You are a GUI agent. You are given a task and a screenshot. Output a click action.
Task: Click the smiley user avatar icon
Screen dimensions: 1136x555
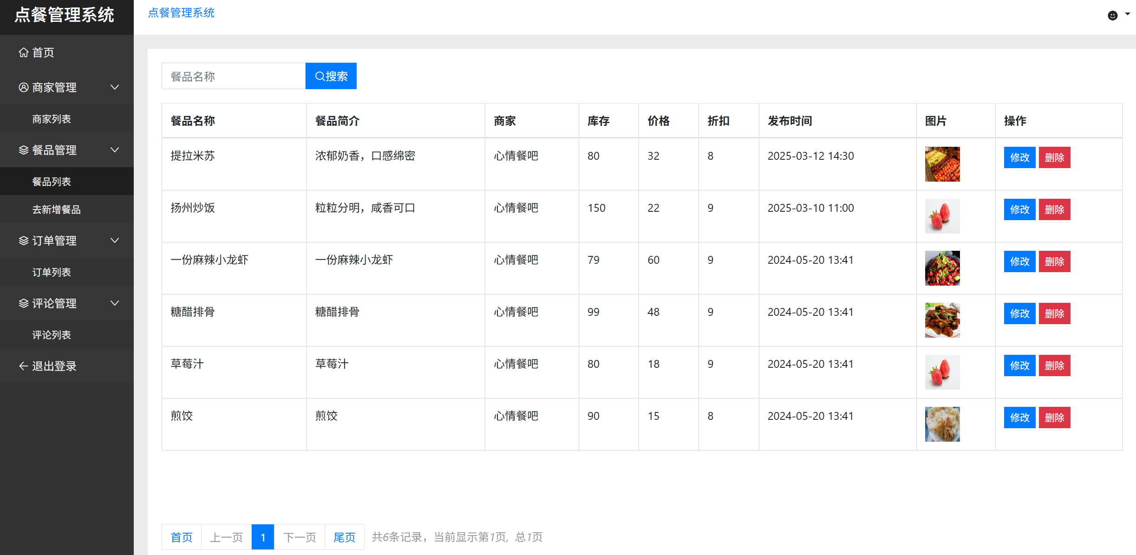click(1113, 15)
